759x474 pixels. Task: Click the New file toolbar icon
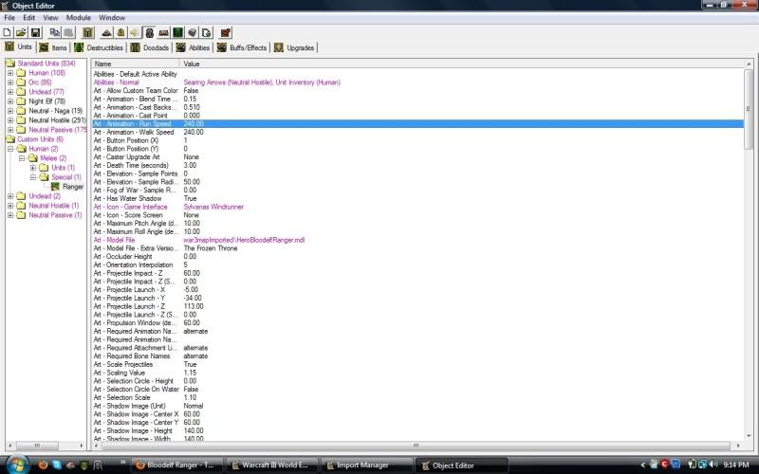click(8, 32)
